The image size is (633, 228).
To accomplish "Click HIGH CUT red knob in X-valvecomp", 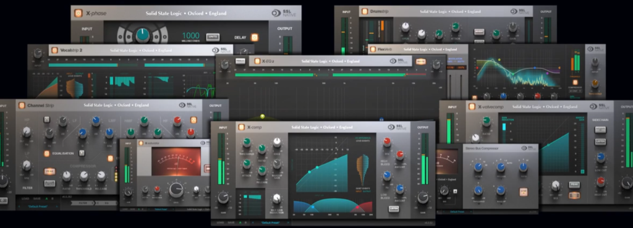I will [x=601, y=181].
